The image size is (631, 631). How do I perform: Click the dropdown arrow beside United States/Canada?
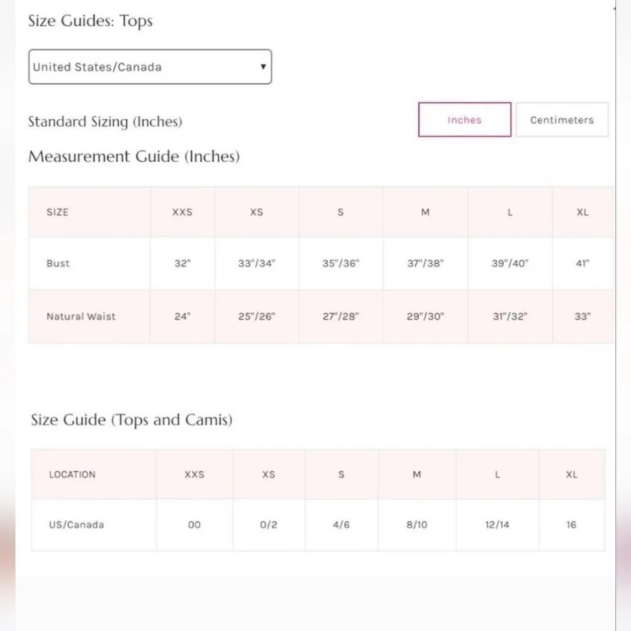coord(263,66)
